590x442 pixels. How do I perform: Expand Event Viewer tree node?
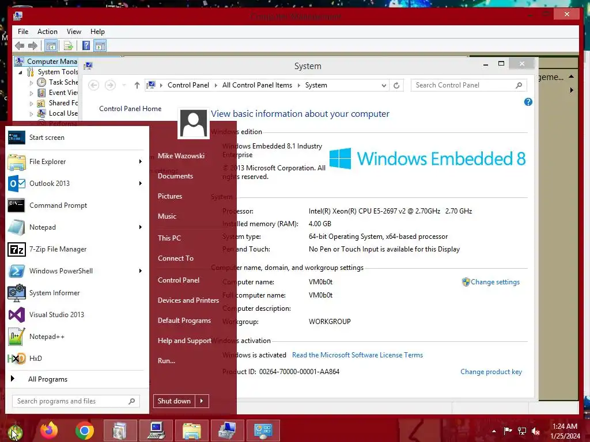point(31,93)
